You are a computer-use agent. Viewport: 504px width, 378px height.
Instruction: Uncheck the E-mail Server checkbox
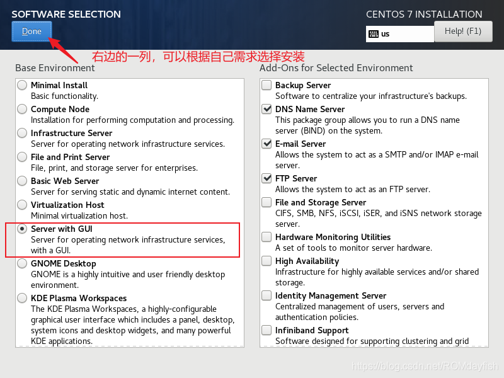pyautogui.click(x=266, y=144)
